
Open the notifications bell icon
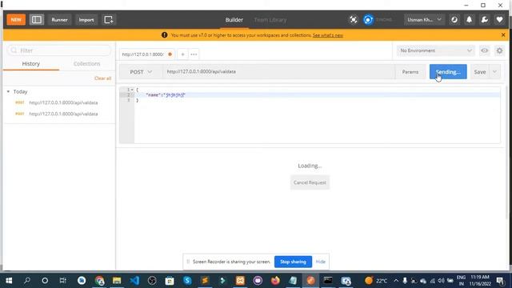click(470, 19)
